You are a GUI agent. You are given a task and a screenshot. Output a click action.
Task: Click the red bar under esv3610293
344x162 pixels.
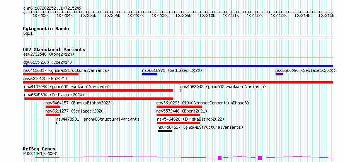click(x=179, y=107)
